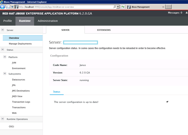Go forward with the browser Forward arrow
The height and width of the screenshot is (135, 188).
click(x=8, y=7)
